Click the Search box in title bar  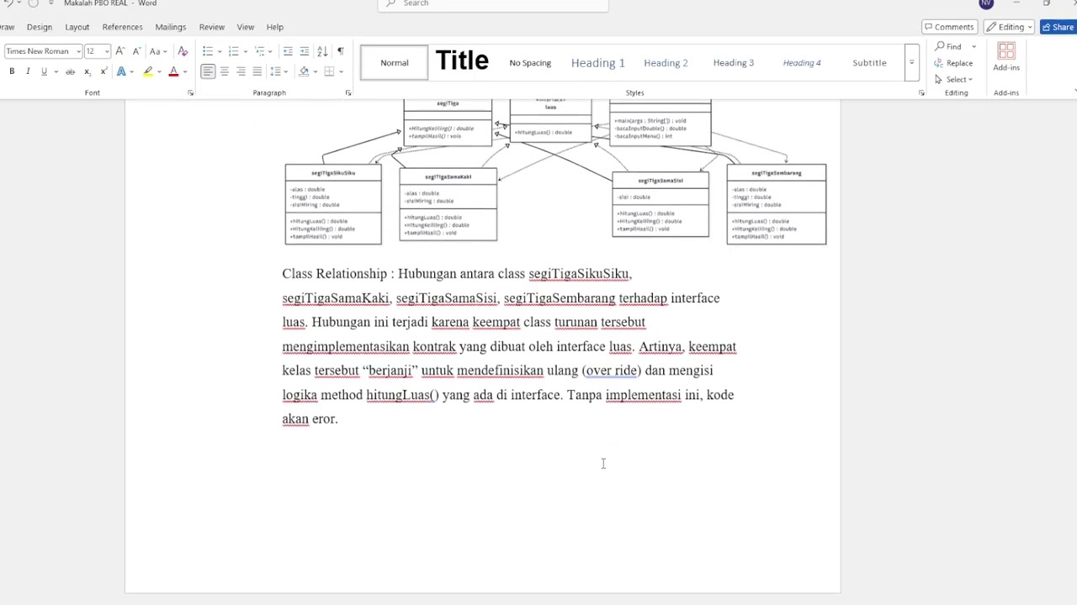click(x=493, y=4)
